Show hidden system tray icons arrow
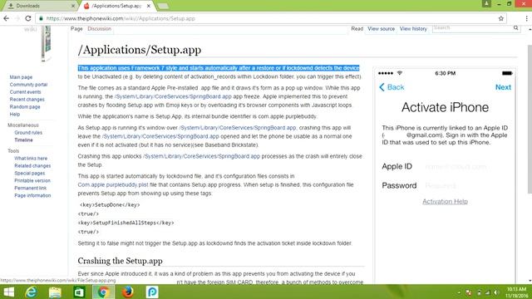532x299 pixels. [459, 292]
